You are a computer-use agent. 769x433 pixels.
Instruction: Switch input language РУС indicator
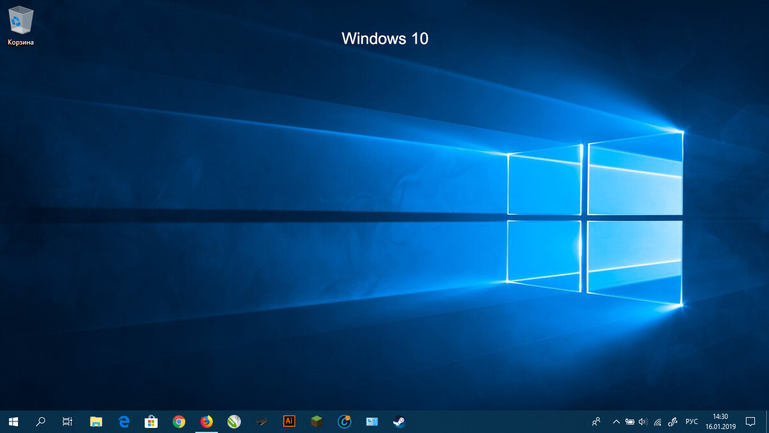tap(691, 421)
